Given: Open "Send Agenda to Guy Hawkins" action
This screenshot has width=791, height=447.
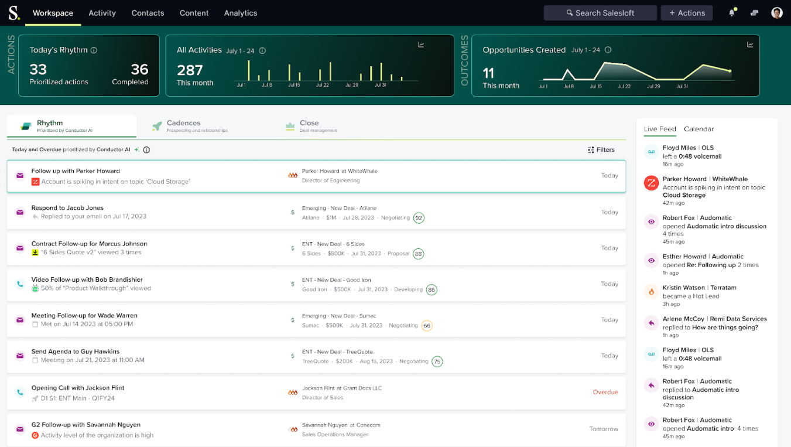Looking at the screenshot, I should click(x=76, y=352).
